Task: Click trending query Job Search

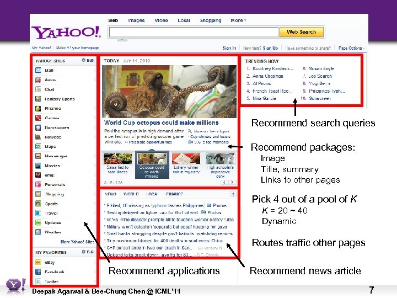Action: click(x=320, y=76)
